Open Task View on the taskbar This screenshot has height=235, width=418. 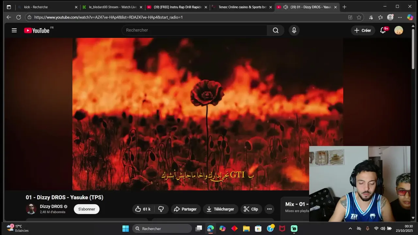coord(199,228)
